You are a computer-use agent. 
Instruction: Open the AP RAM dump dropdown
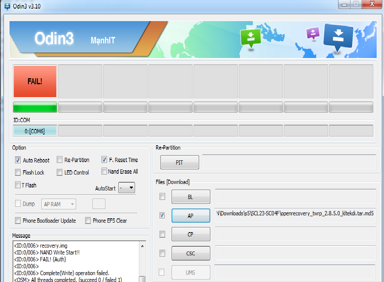coord(59,204)
